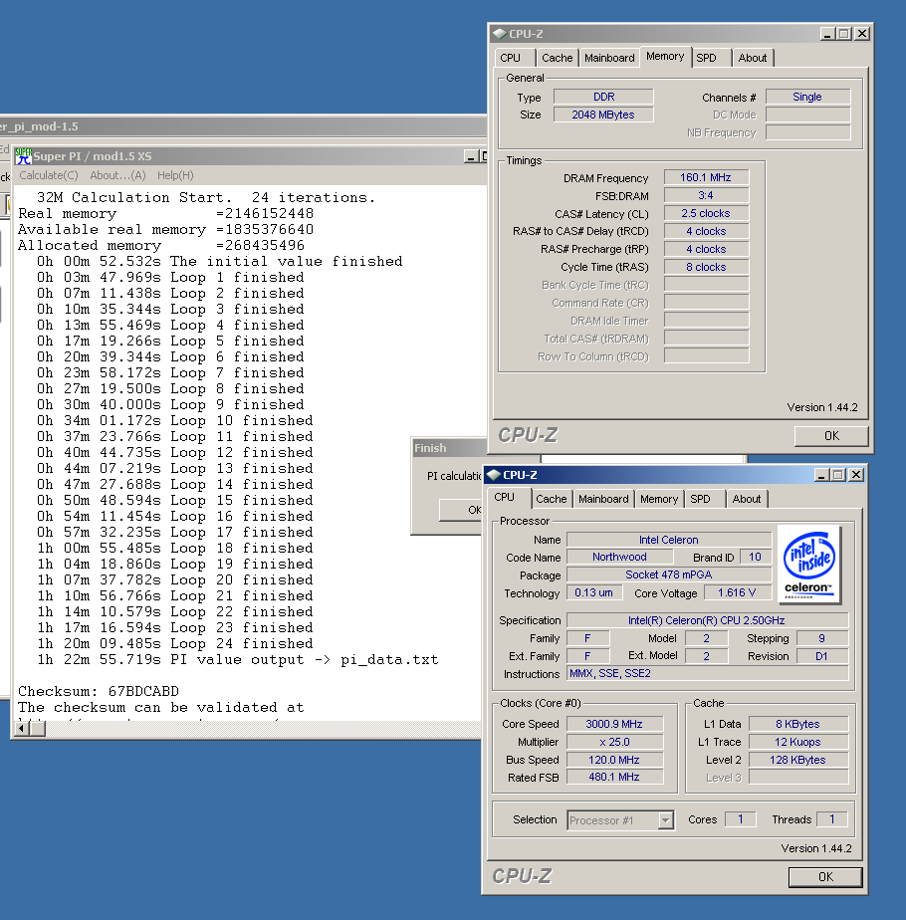Viewport: 906px width, 920px height.
Task: Switch to Mainboard tab in upper CPU-Z window
Action: click(x=609, y=58)
